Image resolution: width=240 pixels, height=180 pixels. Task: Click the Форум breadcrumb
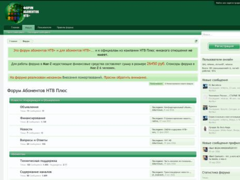[x=26, y=41]
